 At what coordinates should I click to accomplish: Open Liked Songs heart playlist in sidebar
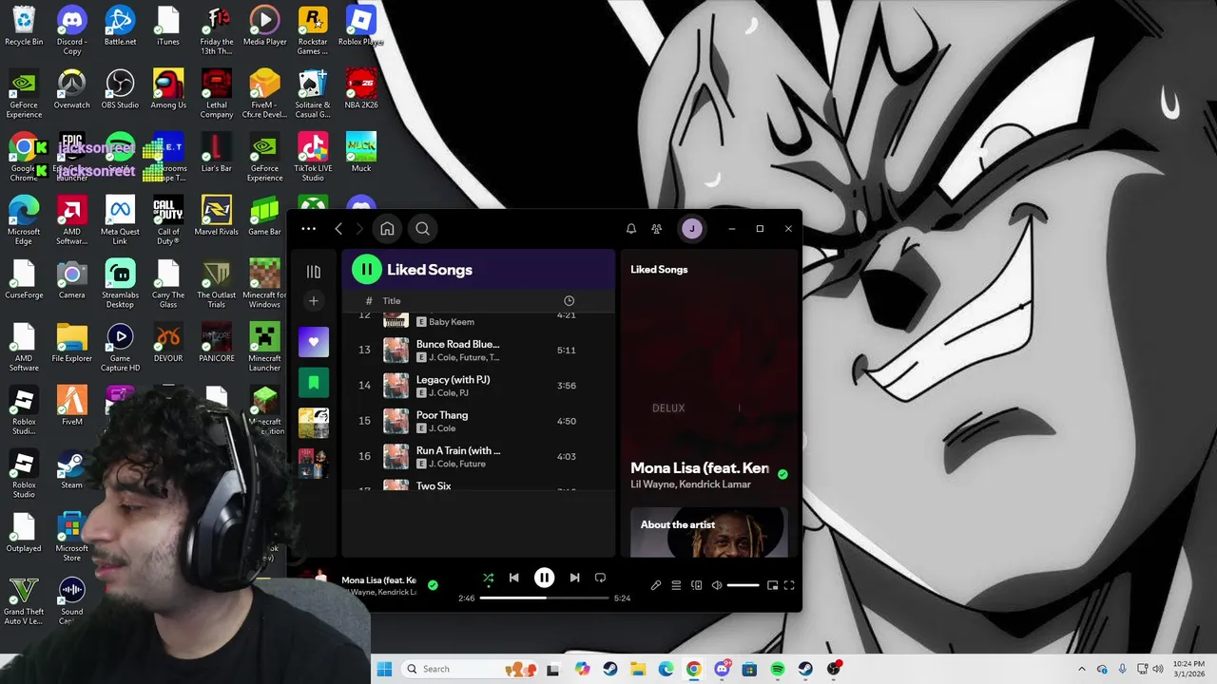314,342
